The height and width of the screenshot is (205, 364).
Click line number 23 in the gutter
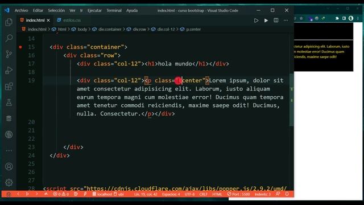click(x=31, y=147)
